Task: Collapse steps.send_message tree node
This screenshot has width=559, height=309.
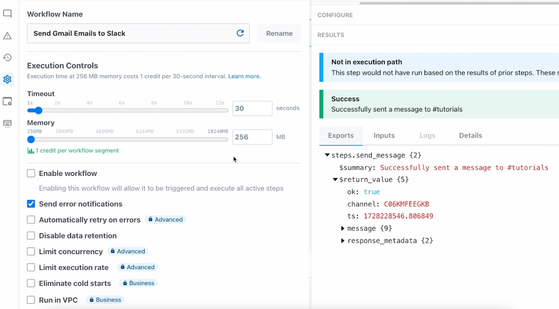Action: [x=327, y=155]
